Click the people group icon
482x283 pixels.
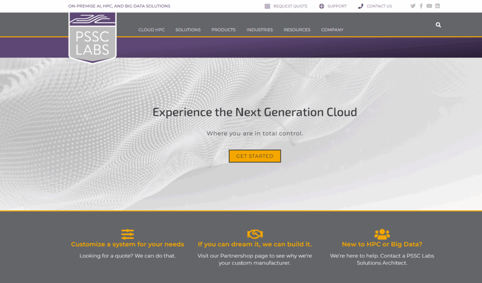coord(382,234)
